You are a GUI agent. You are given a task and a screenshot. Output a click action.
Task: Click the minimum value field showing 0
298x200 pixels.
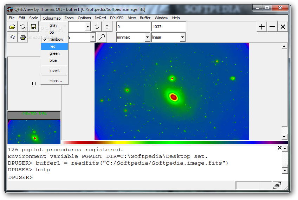tap(134, 27)
